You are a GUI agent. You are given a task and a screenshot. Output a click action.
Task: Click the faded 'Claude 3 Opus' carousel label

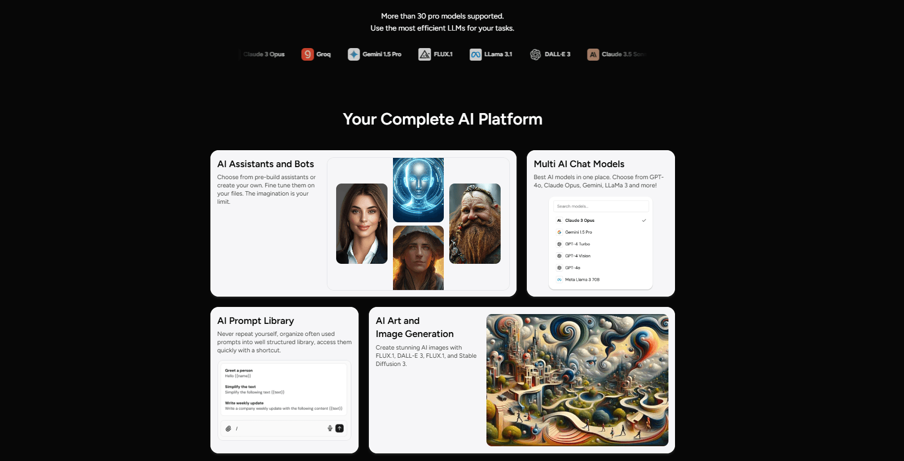click(x=264, y=54)
